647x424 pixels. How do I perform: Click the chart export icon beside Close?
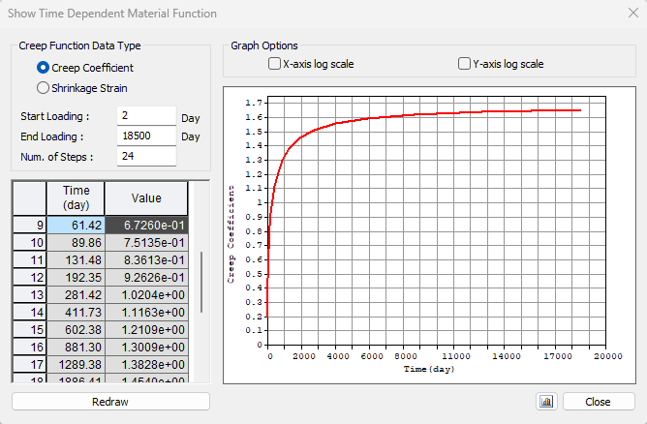546,402
